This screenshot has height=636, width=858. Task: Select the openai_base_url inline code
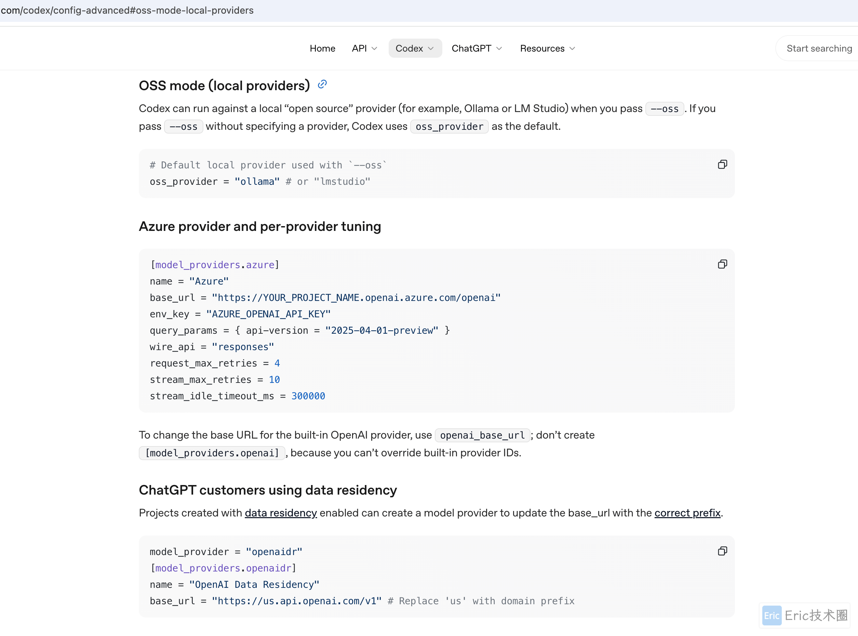click(482, 435)
